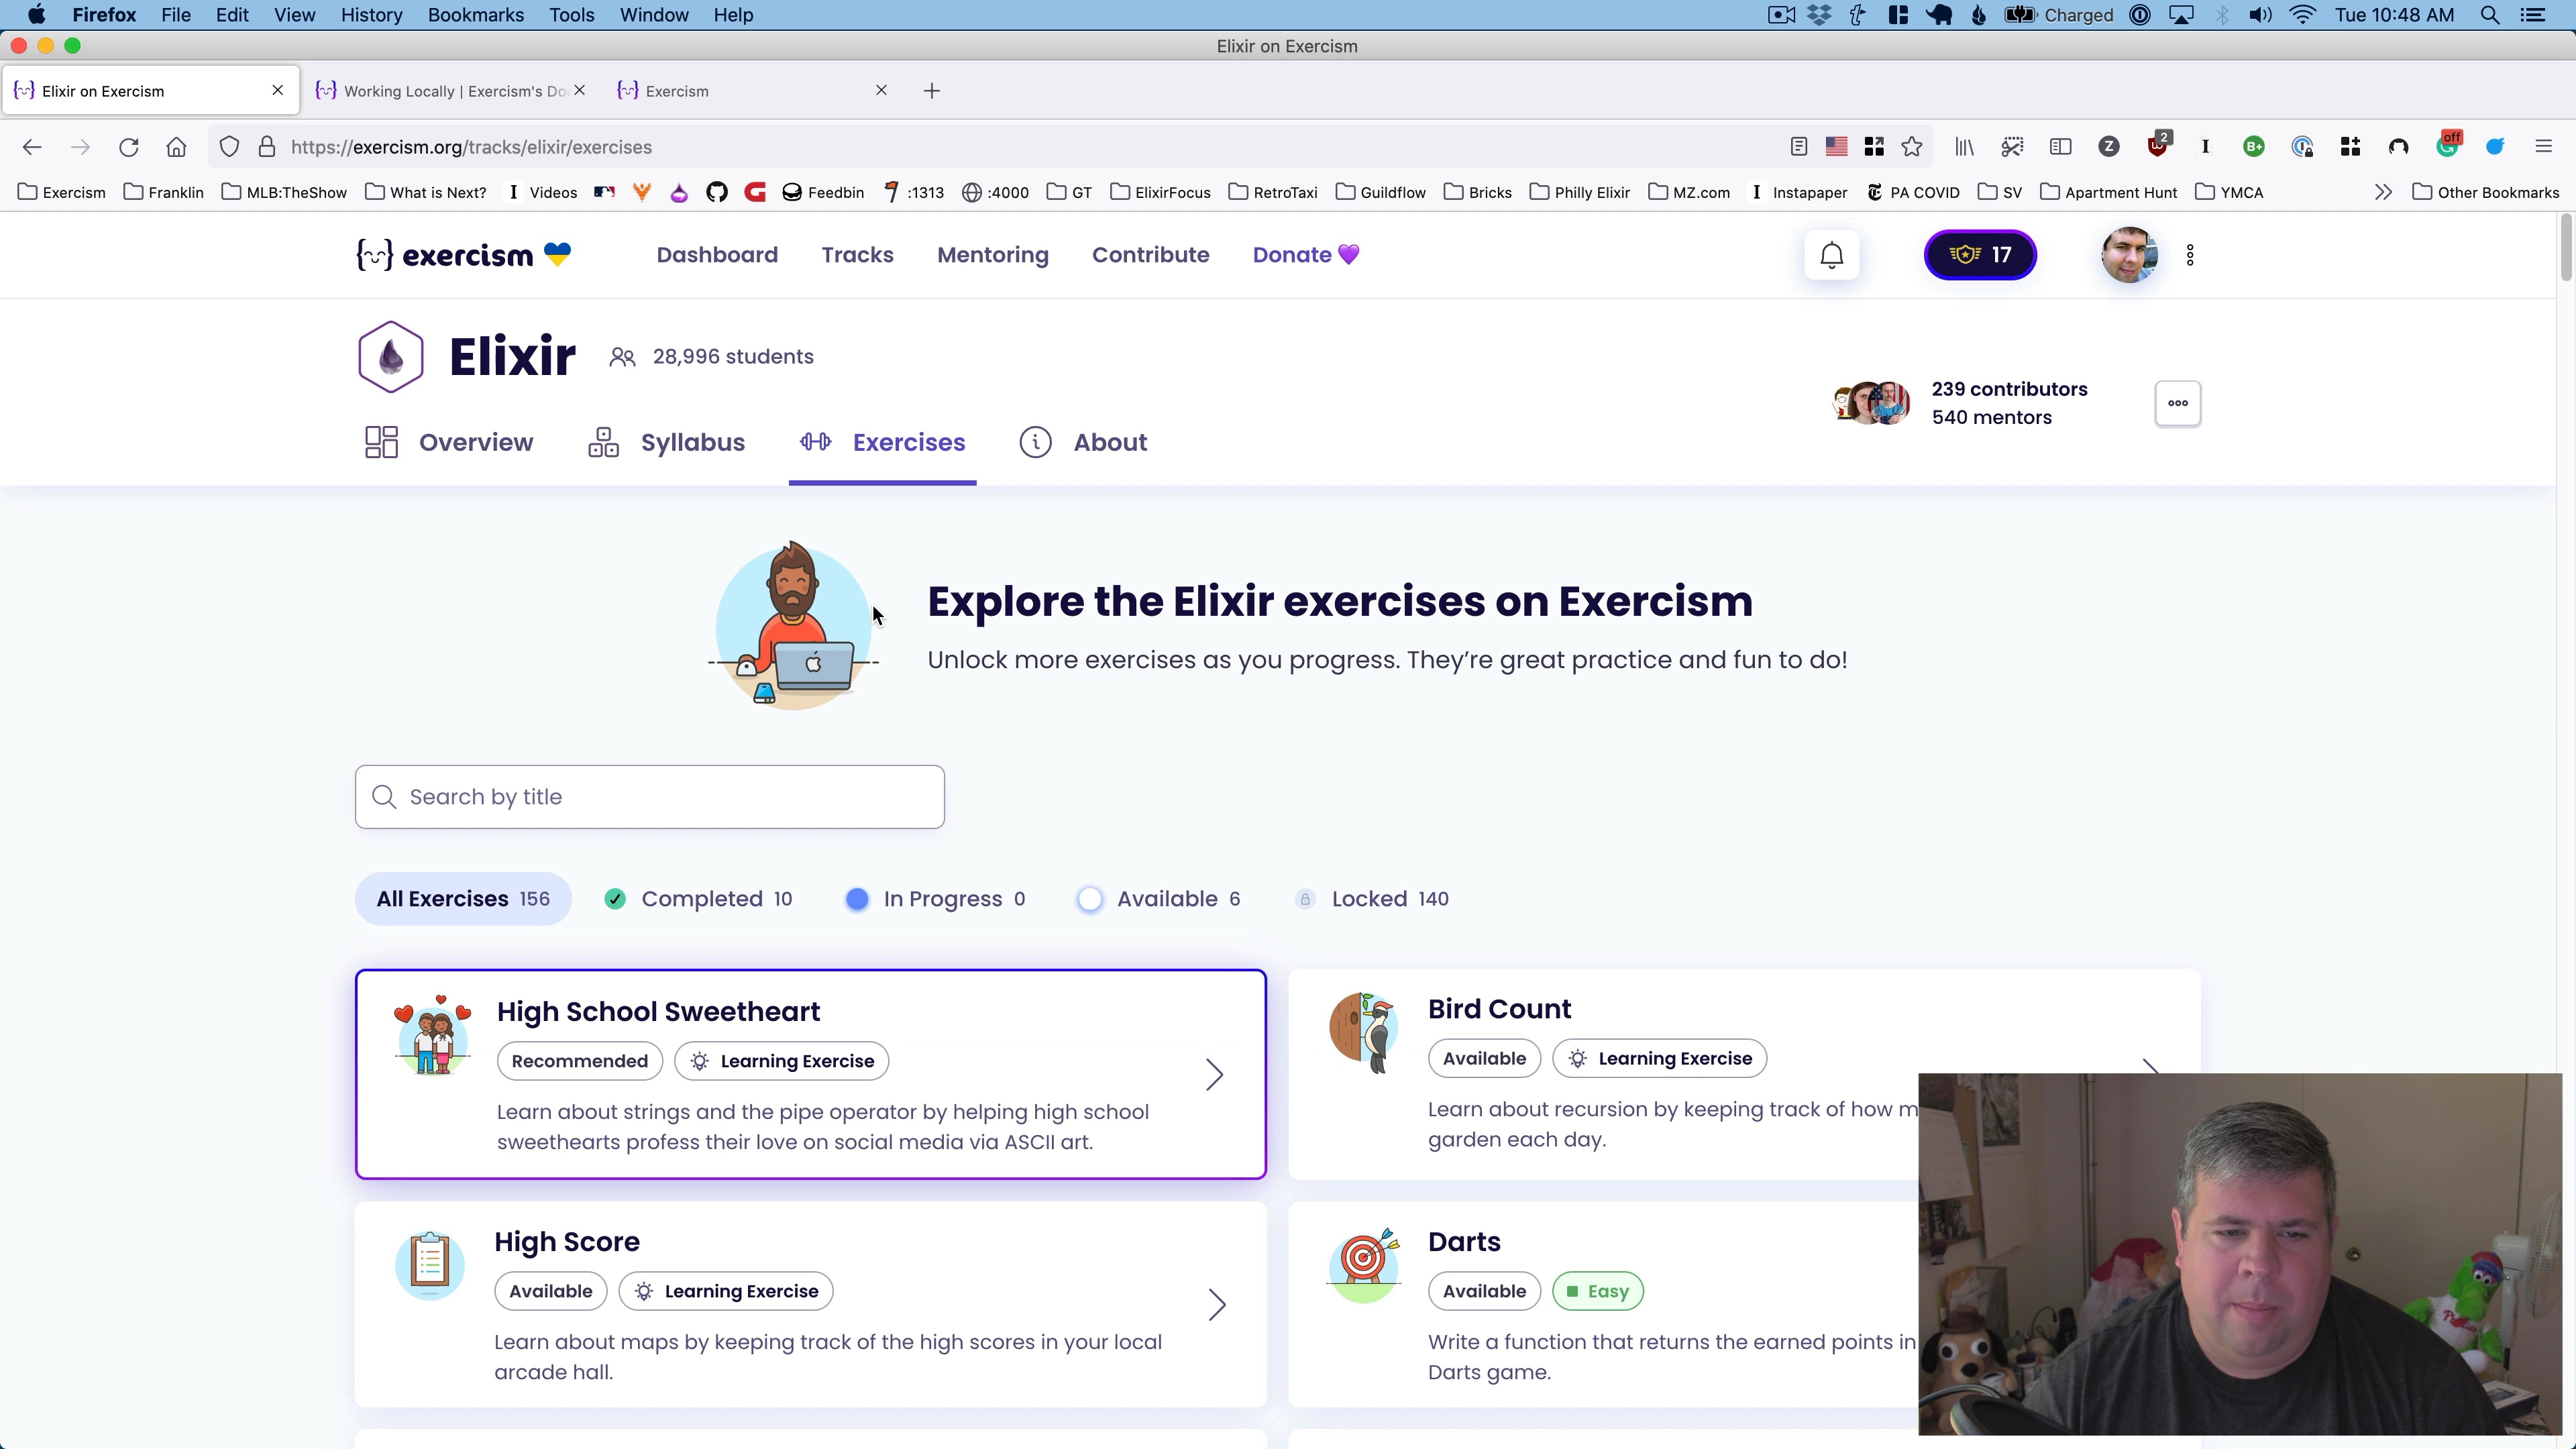Open ElixirFocus bookmarks folder

[x=1160, y=192]
